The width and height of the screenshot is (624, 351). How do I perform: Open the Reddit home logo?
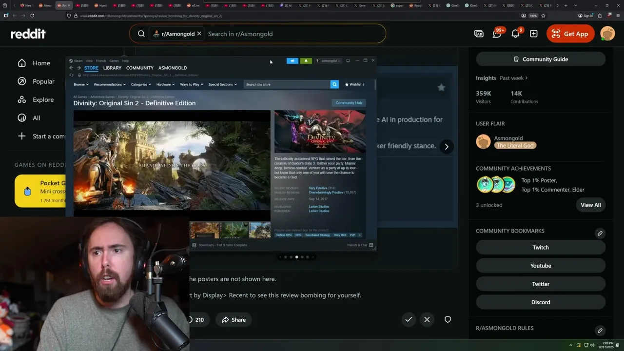[x=28, y=34]
